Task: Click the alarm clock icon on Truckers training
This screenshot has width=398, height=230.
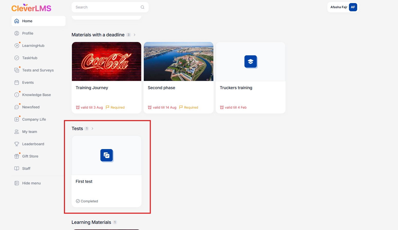Action: pos(222,107)
